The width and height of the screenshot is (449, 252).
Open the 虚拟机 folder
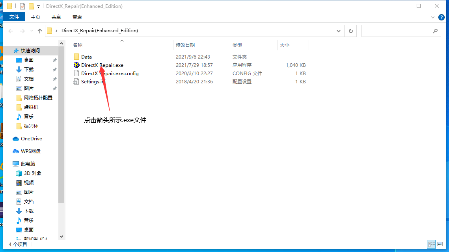(x=31, y=107)
